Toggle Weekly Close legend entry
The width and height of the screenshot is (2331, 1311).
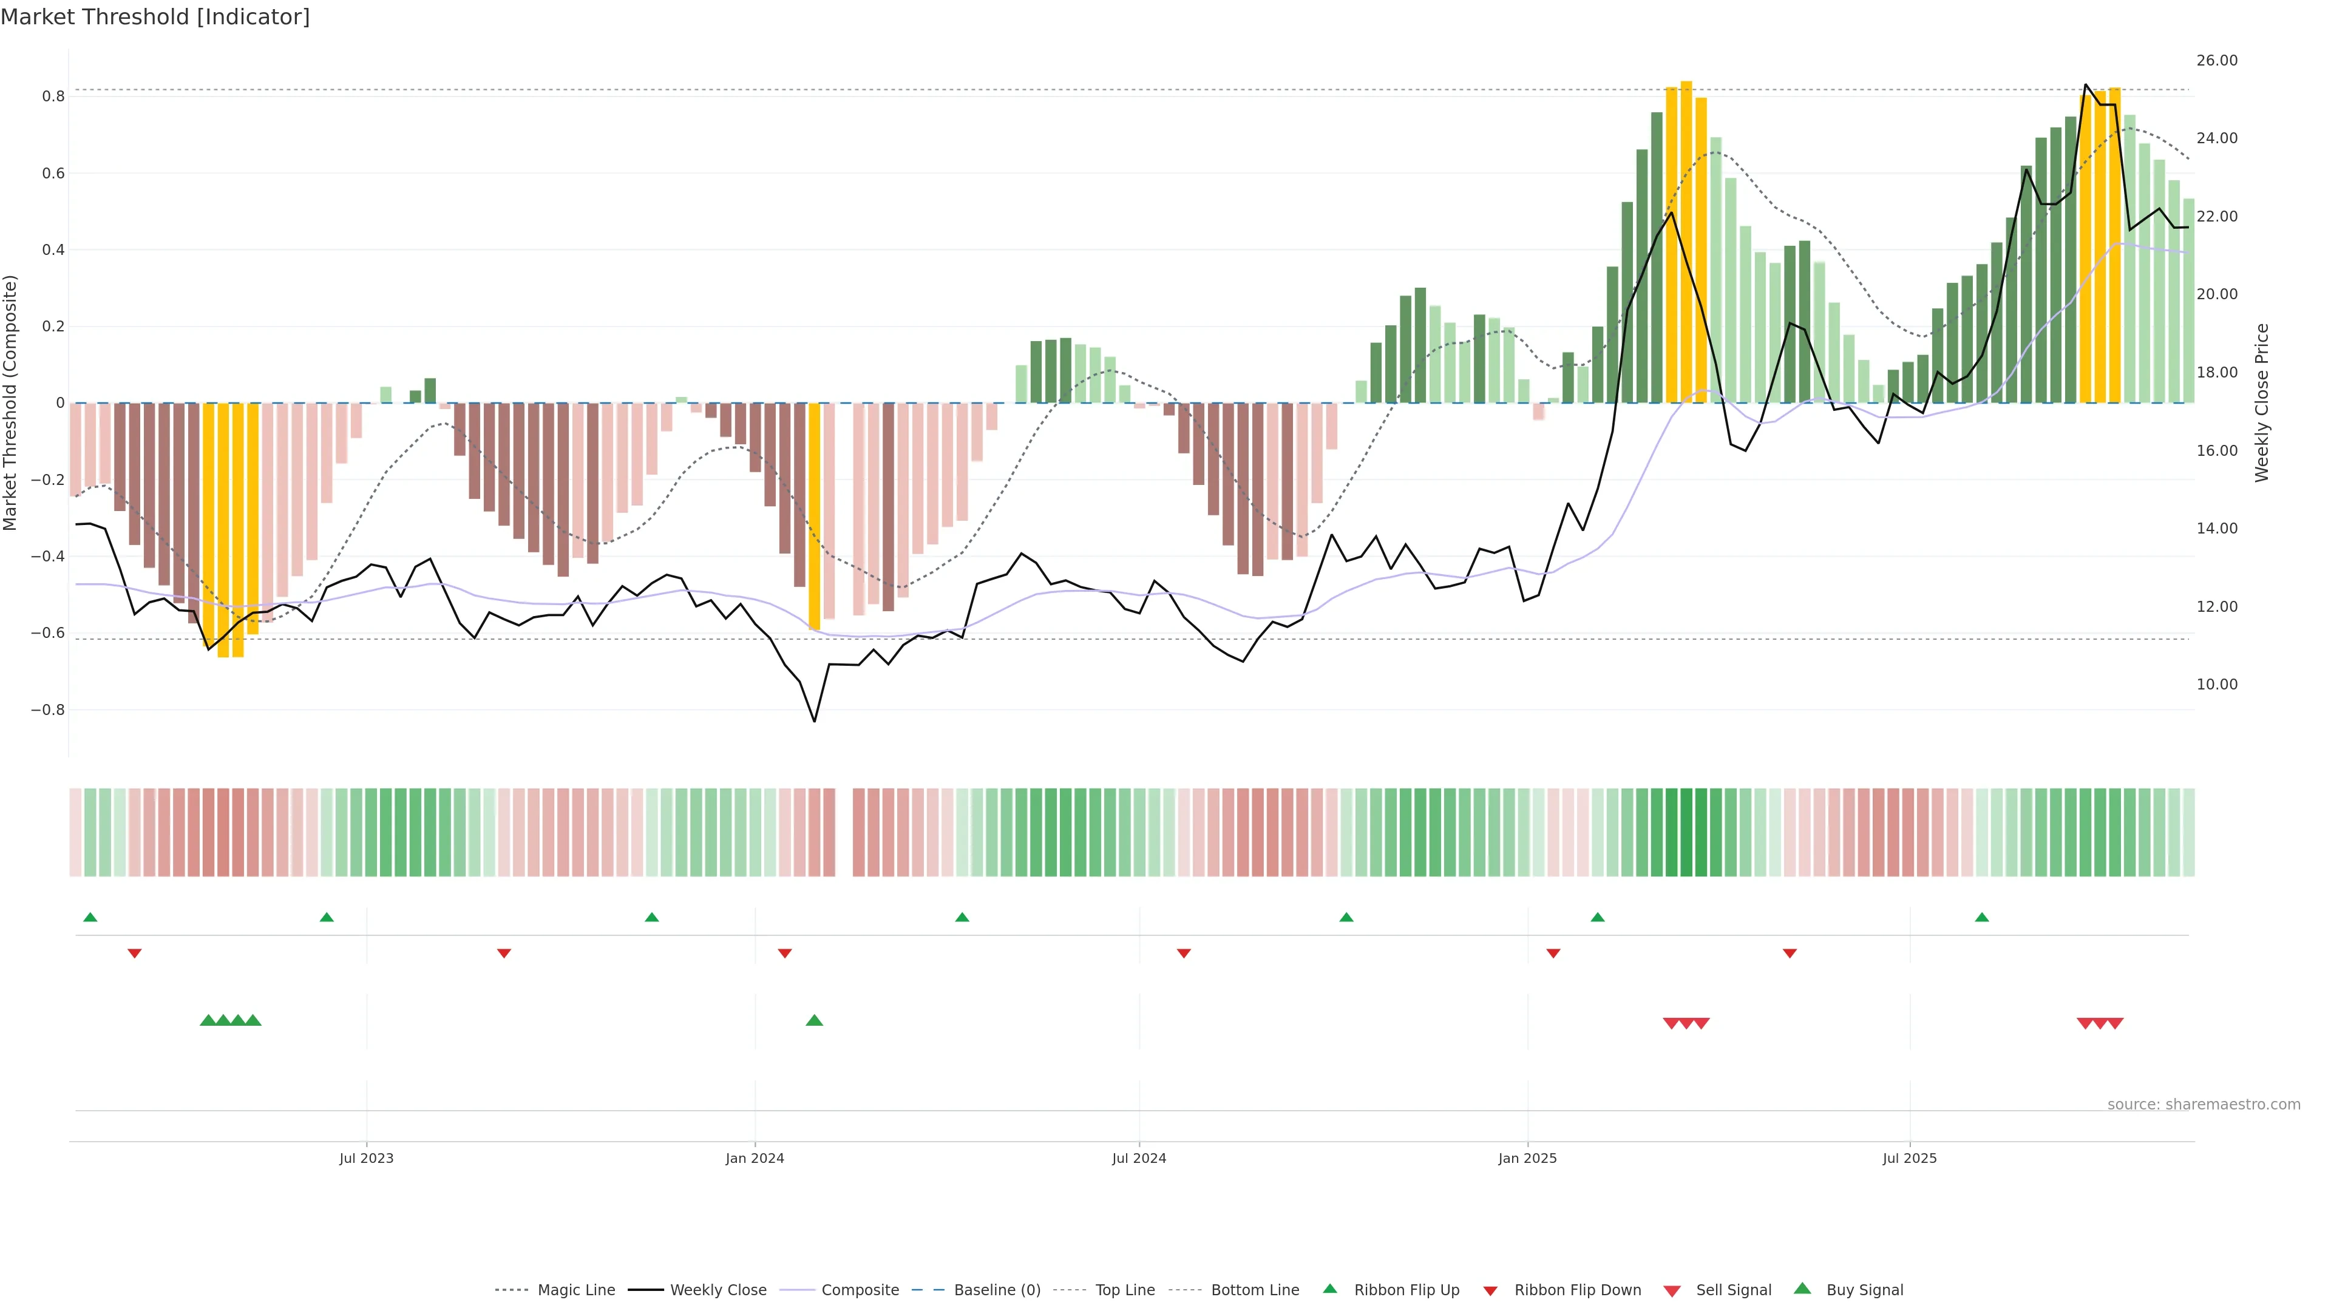click(x=718, y=1290)
